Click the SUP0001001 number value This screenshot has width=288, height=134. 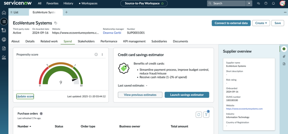(136, 33)
